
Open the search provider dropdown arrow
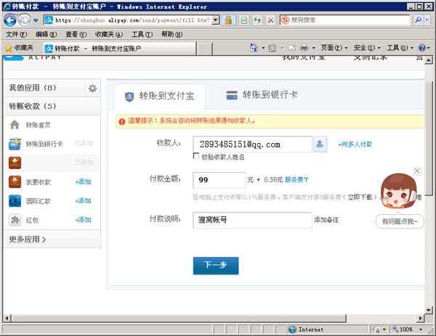pyautogui.click(x=427, y=20)
